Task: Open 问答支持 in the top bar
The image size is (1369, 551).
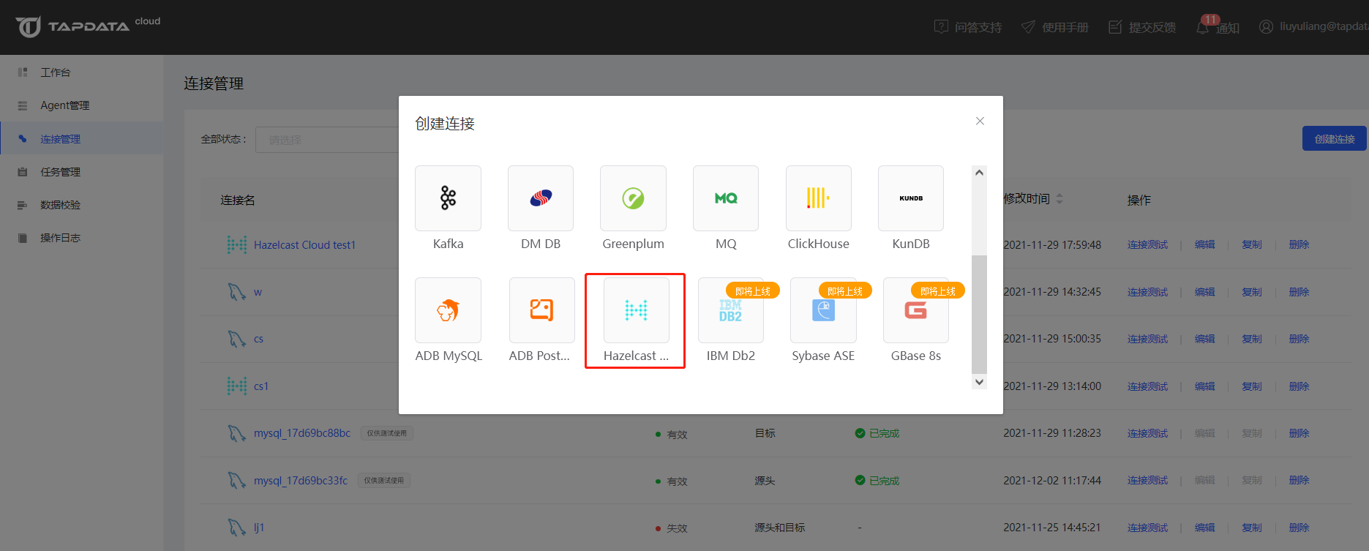Action: click(x=968, y=27)
